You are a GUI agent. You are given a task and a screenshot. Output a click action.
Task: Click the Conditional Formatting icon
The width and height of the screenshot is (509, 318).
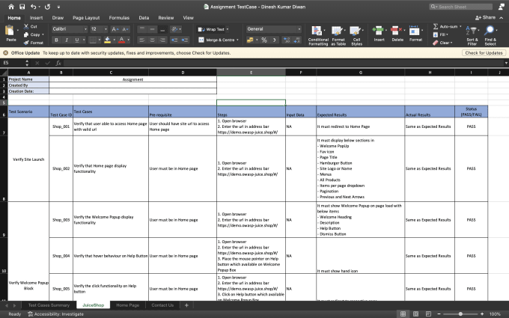(x=317, y=31)
